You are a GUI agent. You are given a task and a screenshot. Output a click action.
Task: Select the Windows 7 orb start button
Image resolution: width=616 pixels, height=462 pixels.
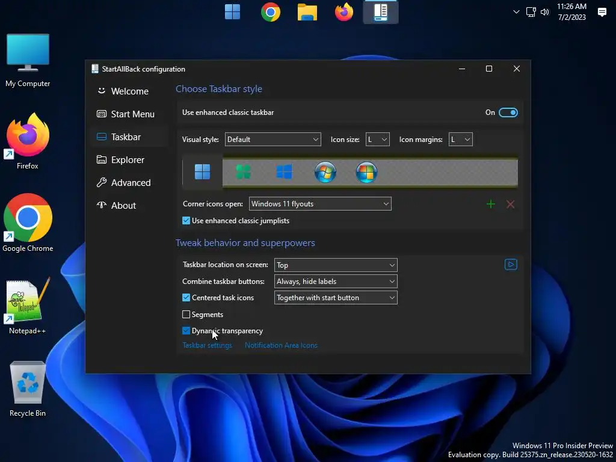(325, 172)
